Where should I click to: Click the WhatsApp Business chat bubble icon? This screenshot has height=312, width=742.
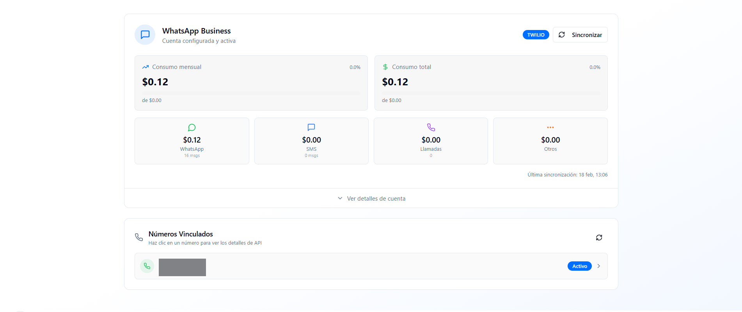[145, 35]
